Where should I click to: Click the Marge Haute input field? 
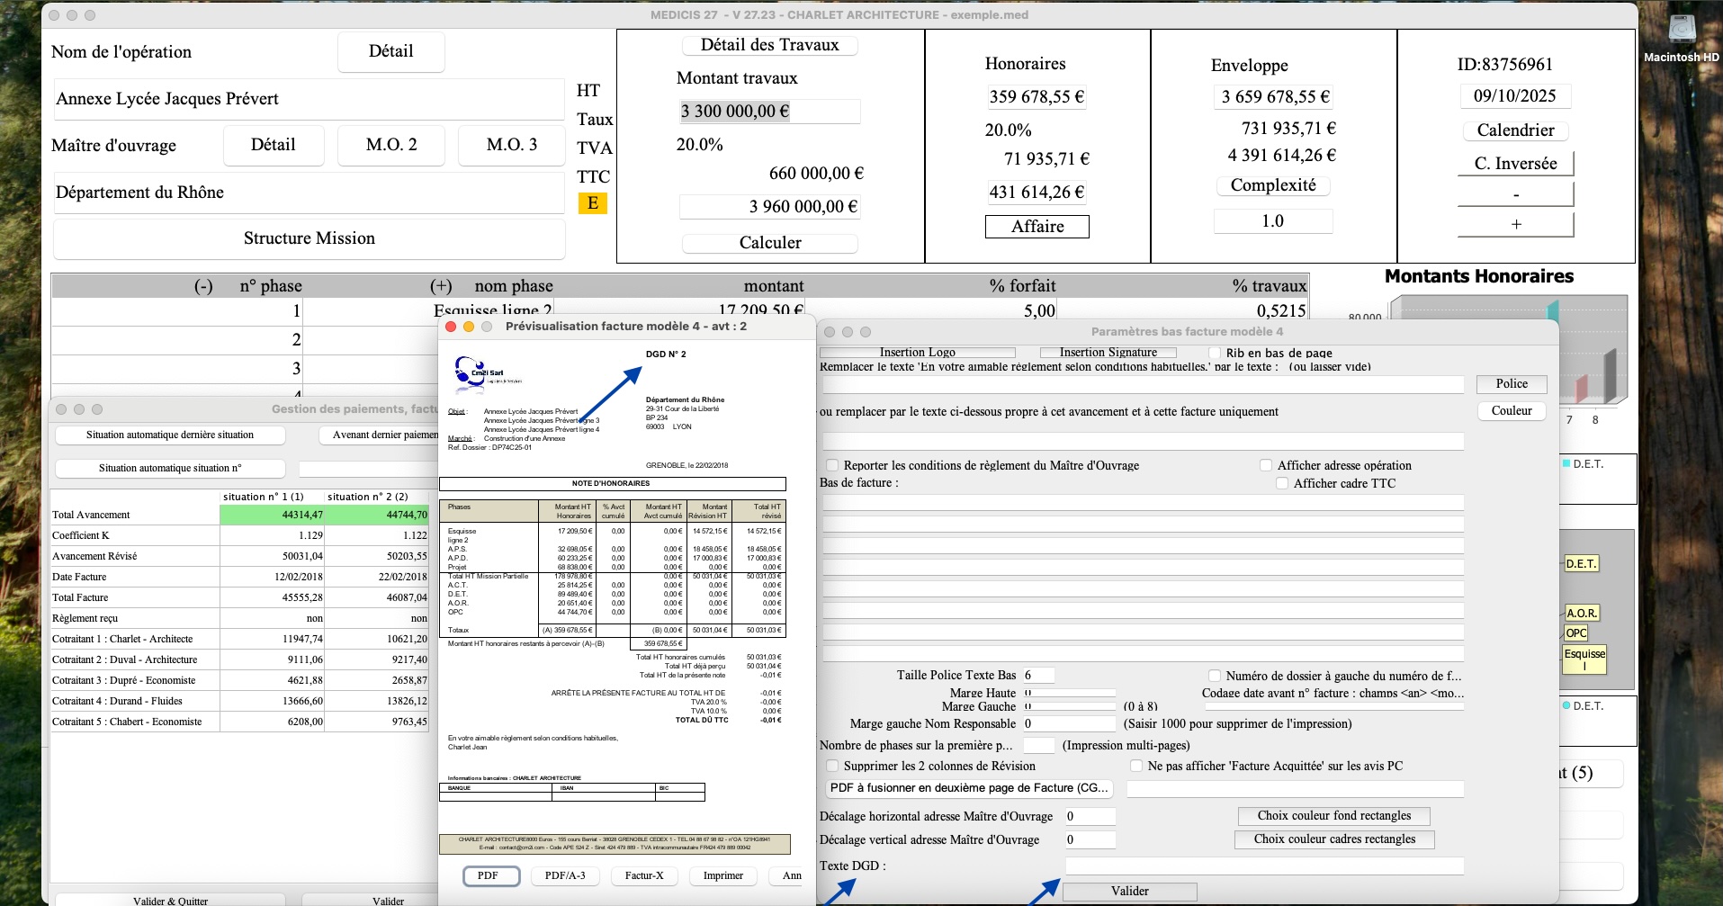click(1069, 693)
